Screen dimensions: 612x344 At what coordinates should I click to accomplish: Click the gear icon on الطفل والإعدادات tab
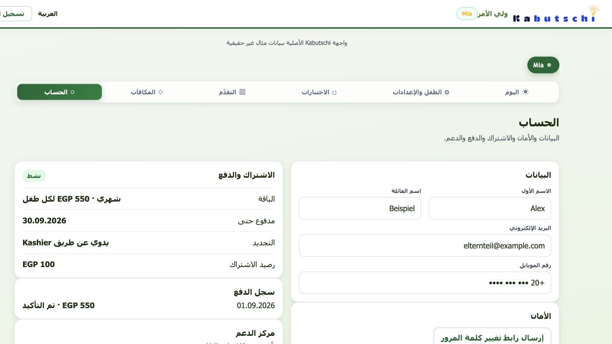[447, 92]
